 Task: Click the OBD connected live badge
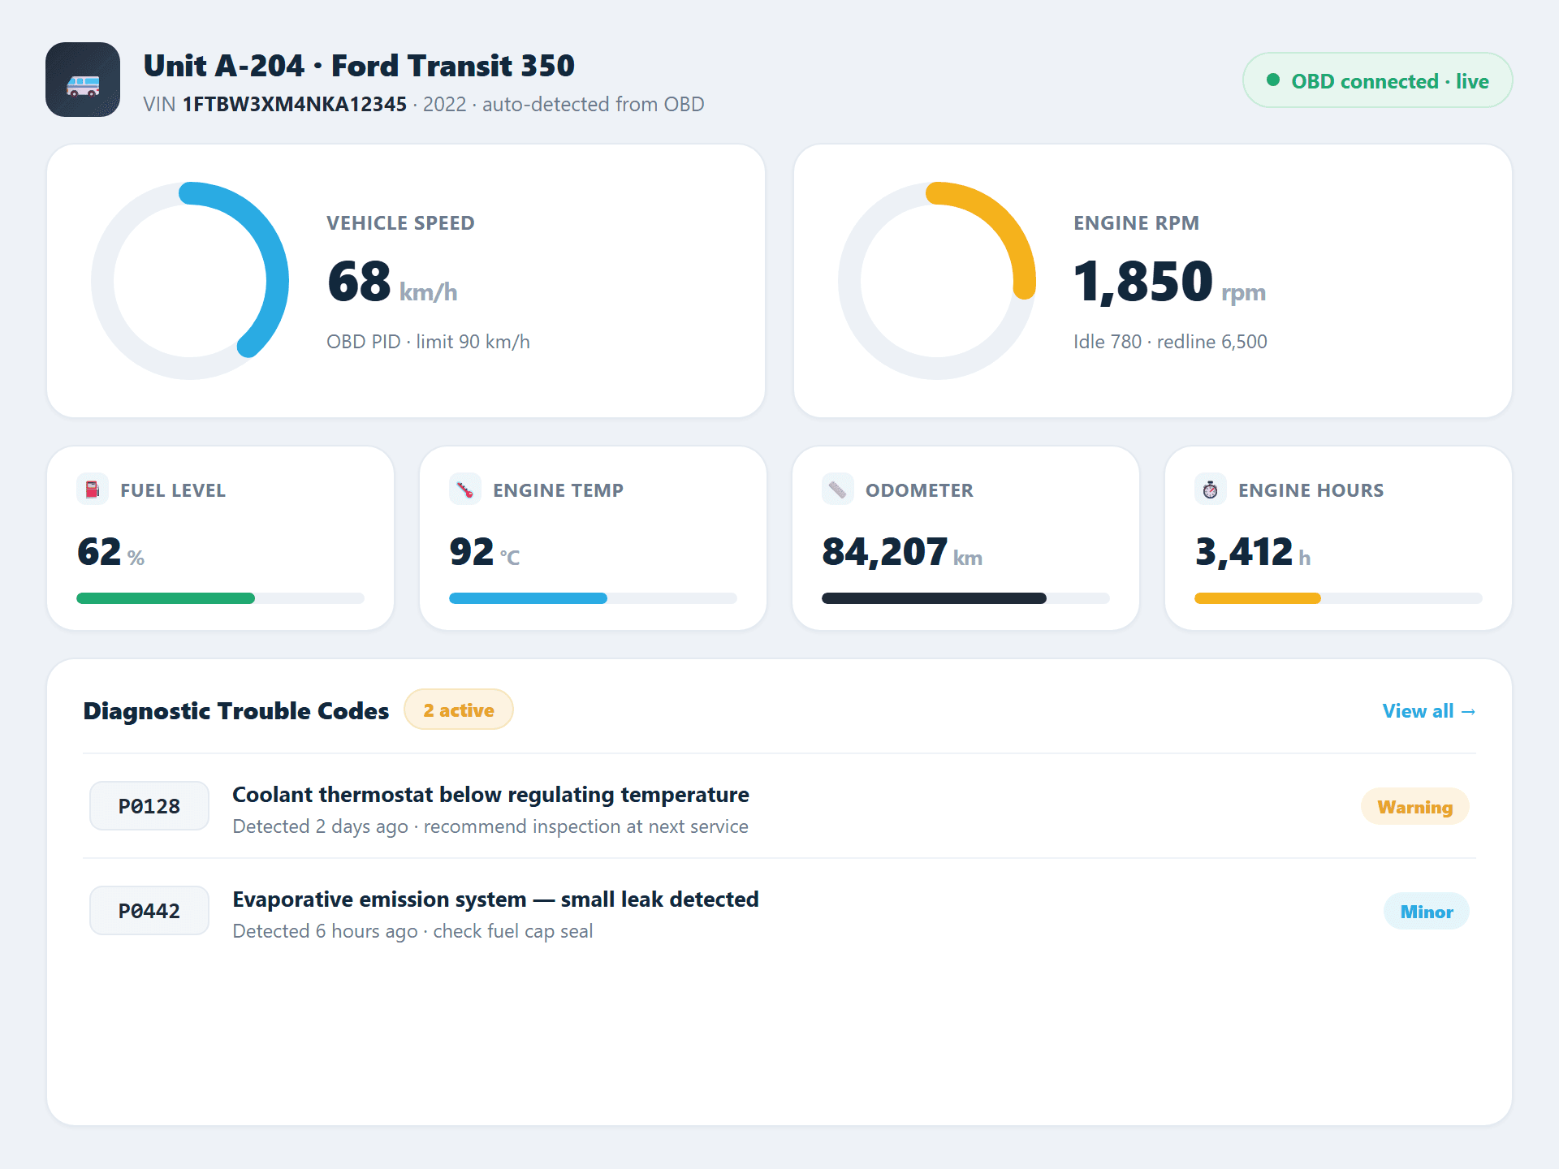point(1377,80)
